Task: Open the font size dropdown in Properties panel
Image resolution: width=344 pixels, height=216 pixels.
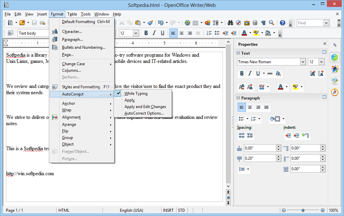Action: click(x=322, y=62)
